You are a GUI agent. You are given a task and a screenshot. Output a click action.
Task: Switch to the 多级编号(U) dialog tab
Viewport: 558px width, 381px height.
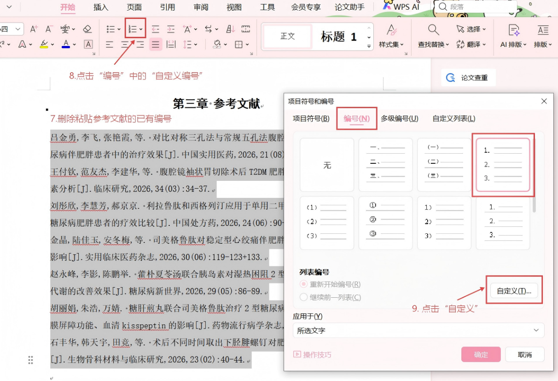[400, 118]
